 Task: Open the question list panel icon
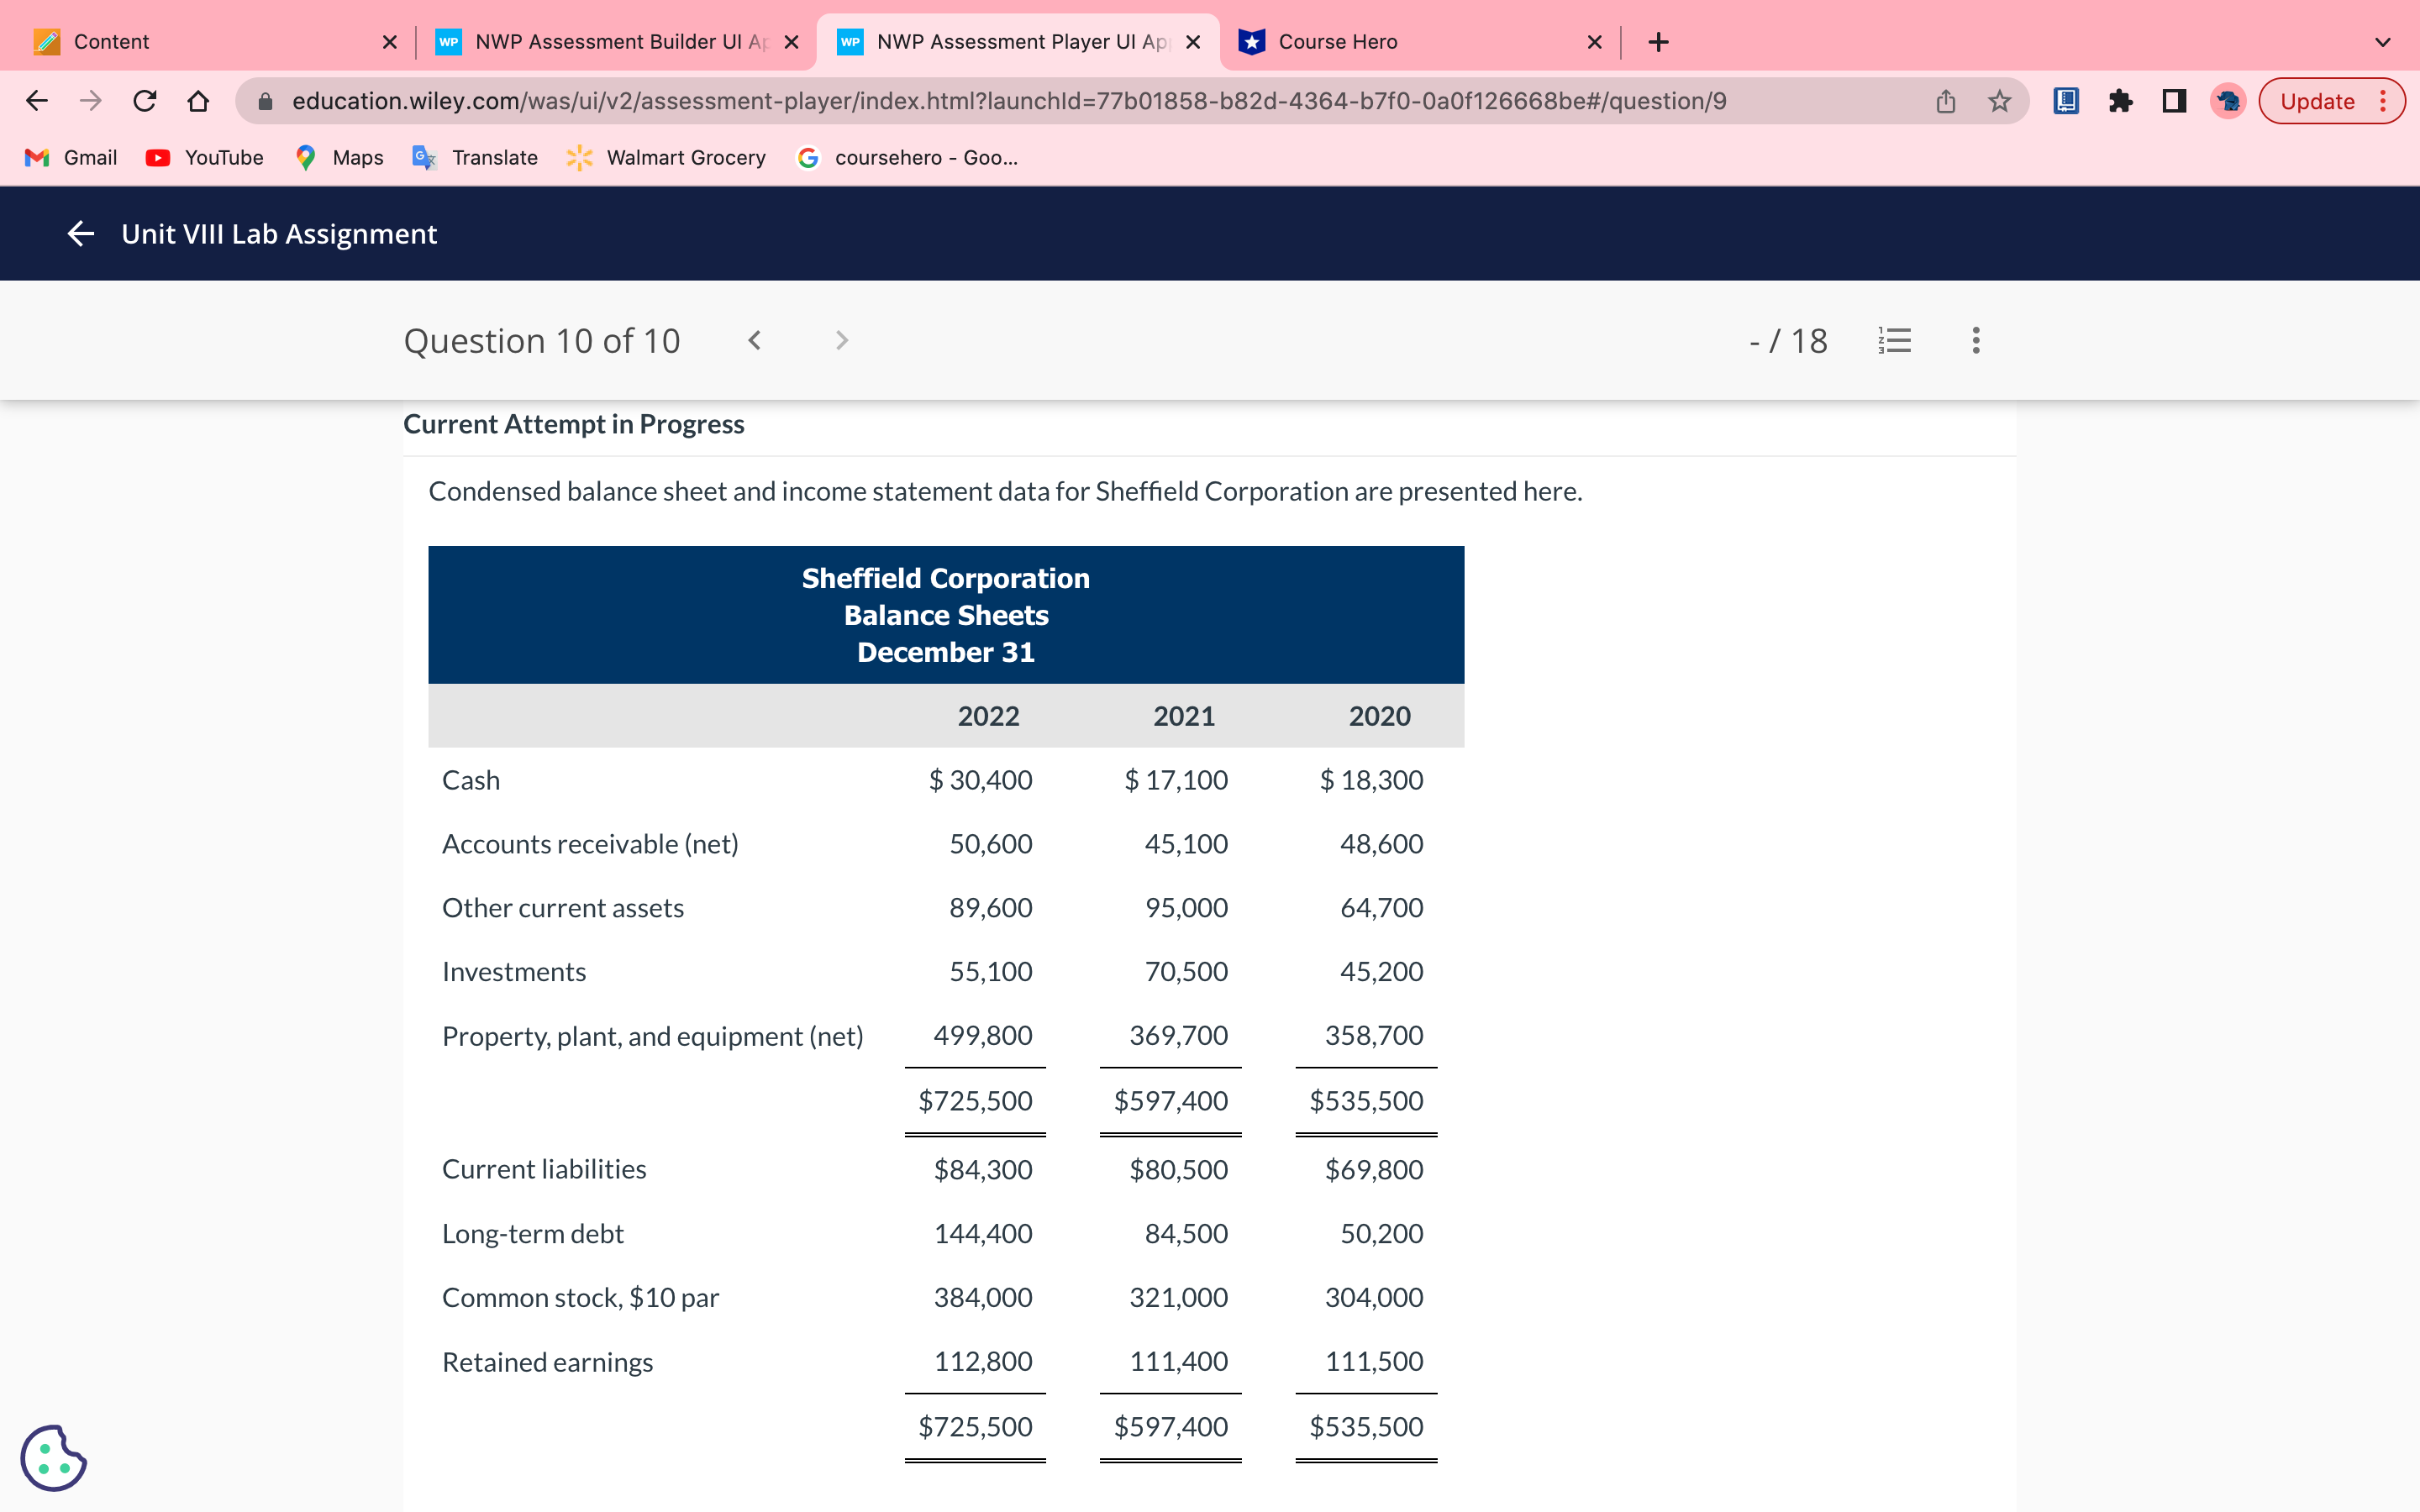point(1895,340)
